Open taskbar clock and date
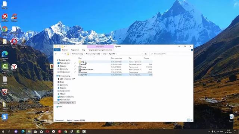 (x=228, y=131)
